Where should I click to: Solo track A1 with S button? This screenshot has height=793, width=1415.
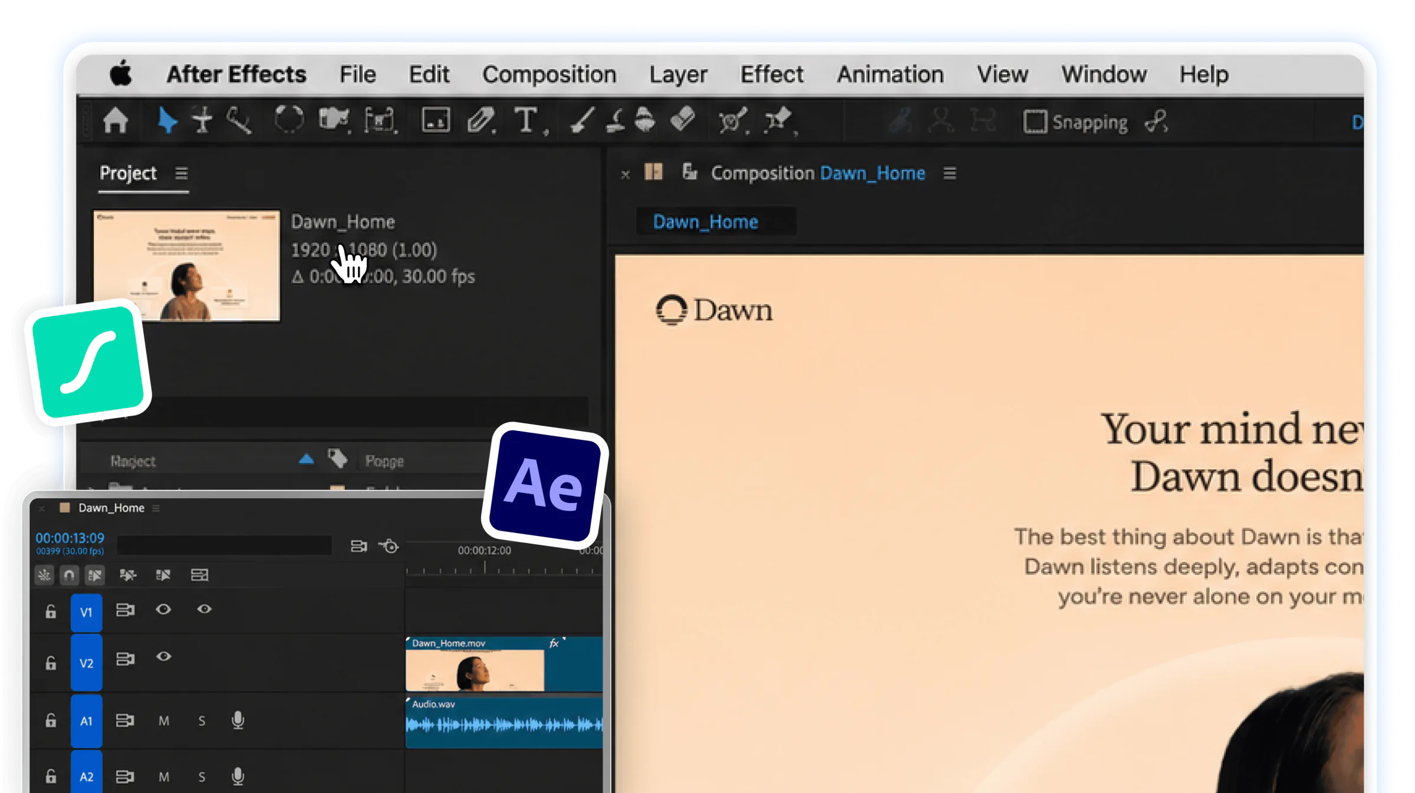pyautogui.click(x=202, y=721)
